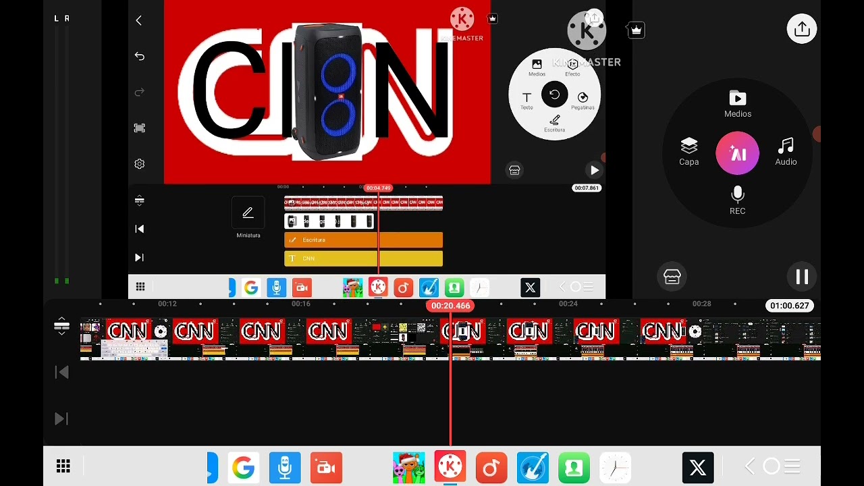The height and width of the screenshot is (486, 864).
Task: Tap the crown icon beside the red KineMaster watermark
Action: (x=492, y=18)
